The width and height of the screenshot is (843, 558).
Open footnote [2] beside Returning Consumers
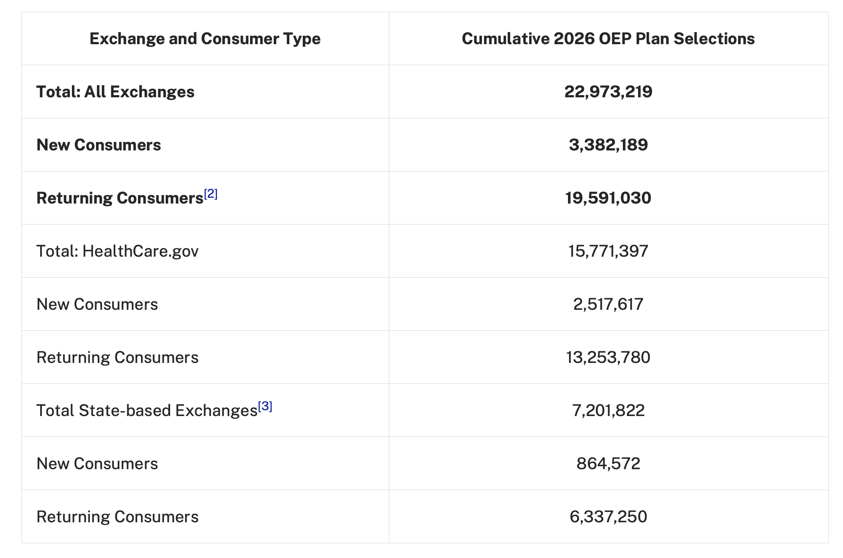coord(211,194)
